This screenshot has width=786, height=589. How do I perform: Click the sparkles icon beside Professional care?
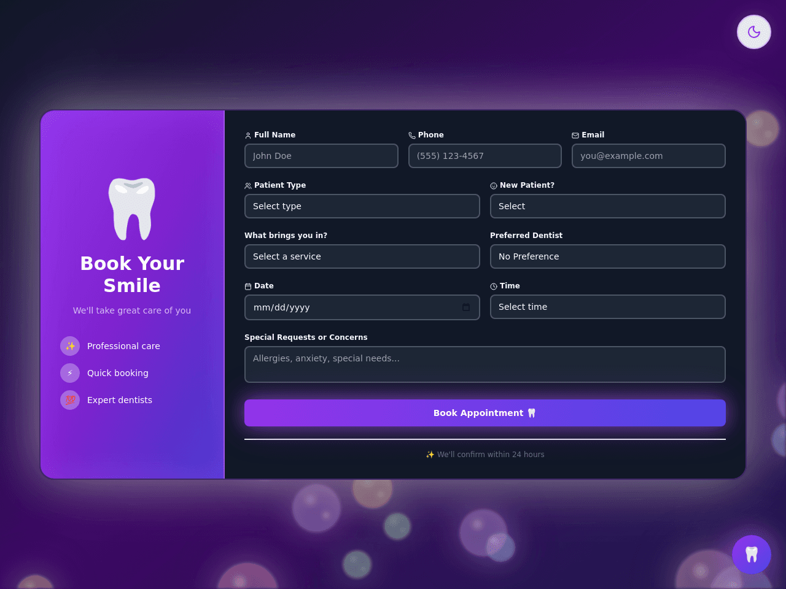[70, 346]
